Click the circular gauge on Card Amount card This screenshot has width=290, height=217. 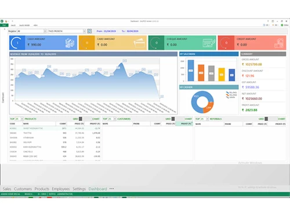click(87, 43)
